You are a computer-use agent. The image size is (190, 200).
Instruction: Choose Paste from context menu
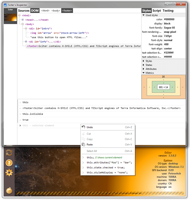click(x=108, y=144)
